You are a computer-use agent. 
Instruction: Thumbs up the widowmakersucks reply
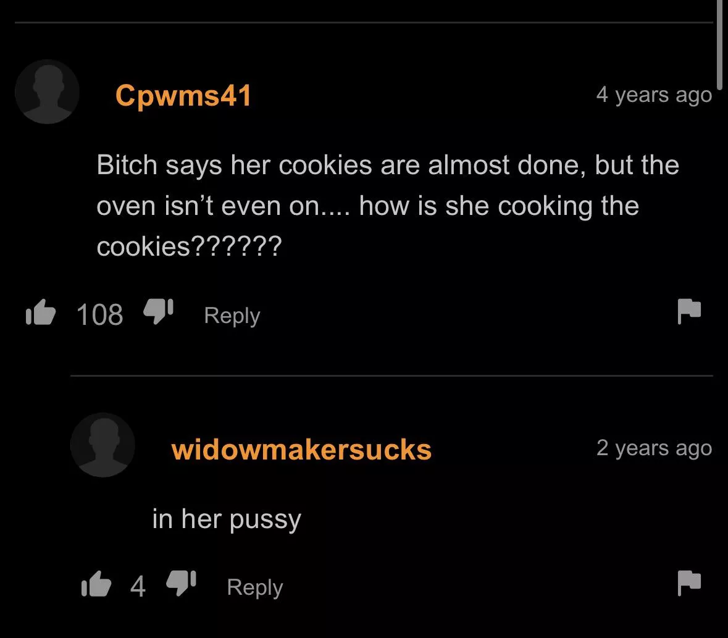pyautogui.click(x=96, y=584)
